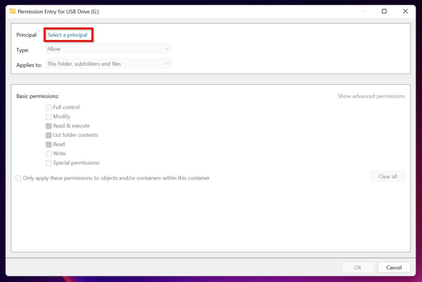Open the Applies to dropdown
The height and width of the screenshot is (282, 422).
(x=108, y=63)
